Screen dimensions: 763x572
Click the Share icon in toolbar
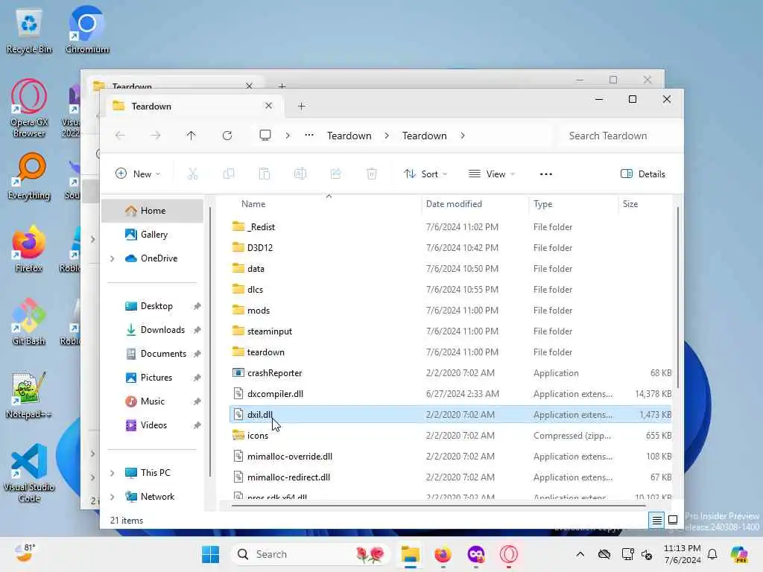click(x=336, y=174)
